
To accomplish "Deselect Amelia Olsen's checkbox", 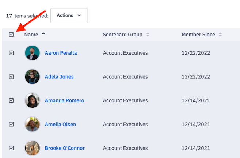I will point(11,124).
